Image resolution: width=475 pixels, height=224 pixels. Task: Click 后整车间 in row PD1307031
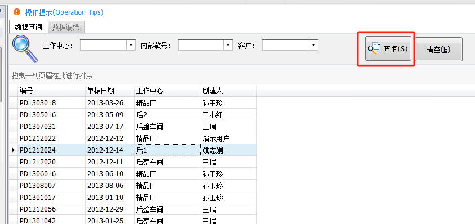[167, 127]
